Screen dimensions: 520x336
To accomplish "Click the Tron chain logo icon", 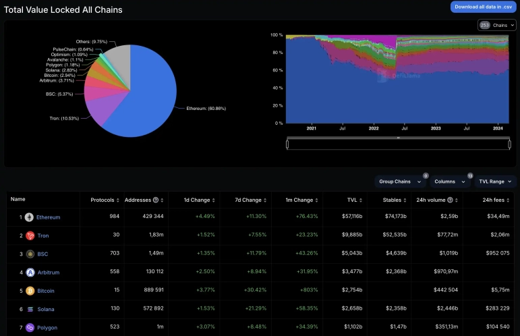I will (x=30, y=235).
